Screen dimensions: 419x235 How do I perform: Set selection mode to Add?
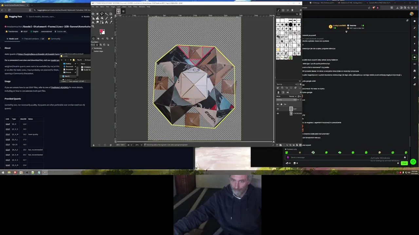pos(101,45)
